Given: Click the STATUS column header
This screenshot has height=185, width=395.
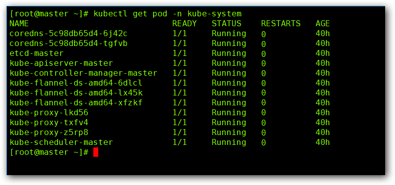Looking at the screenshot, I should pyautogui.click(x=227, y=24).
